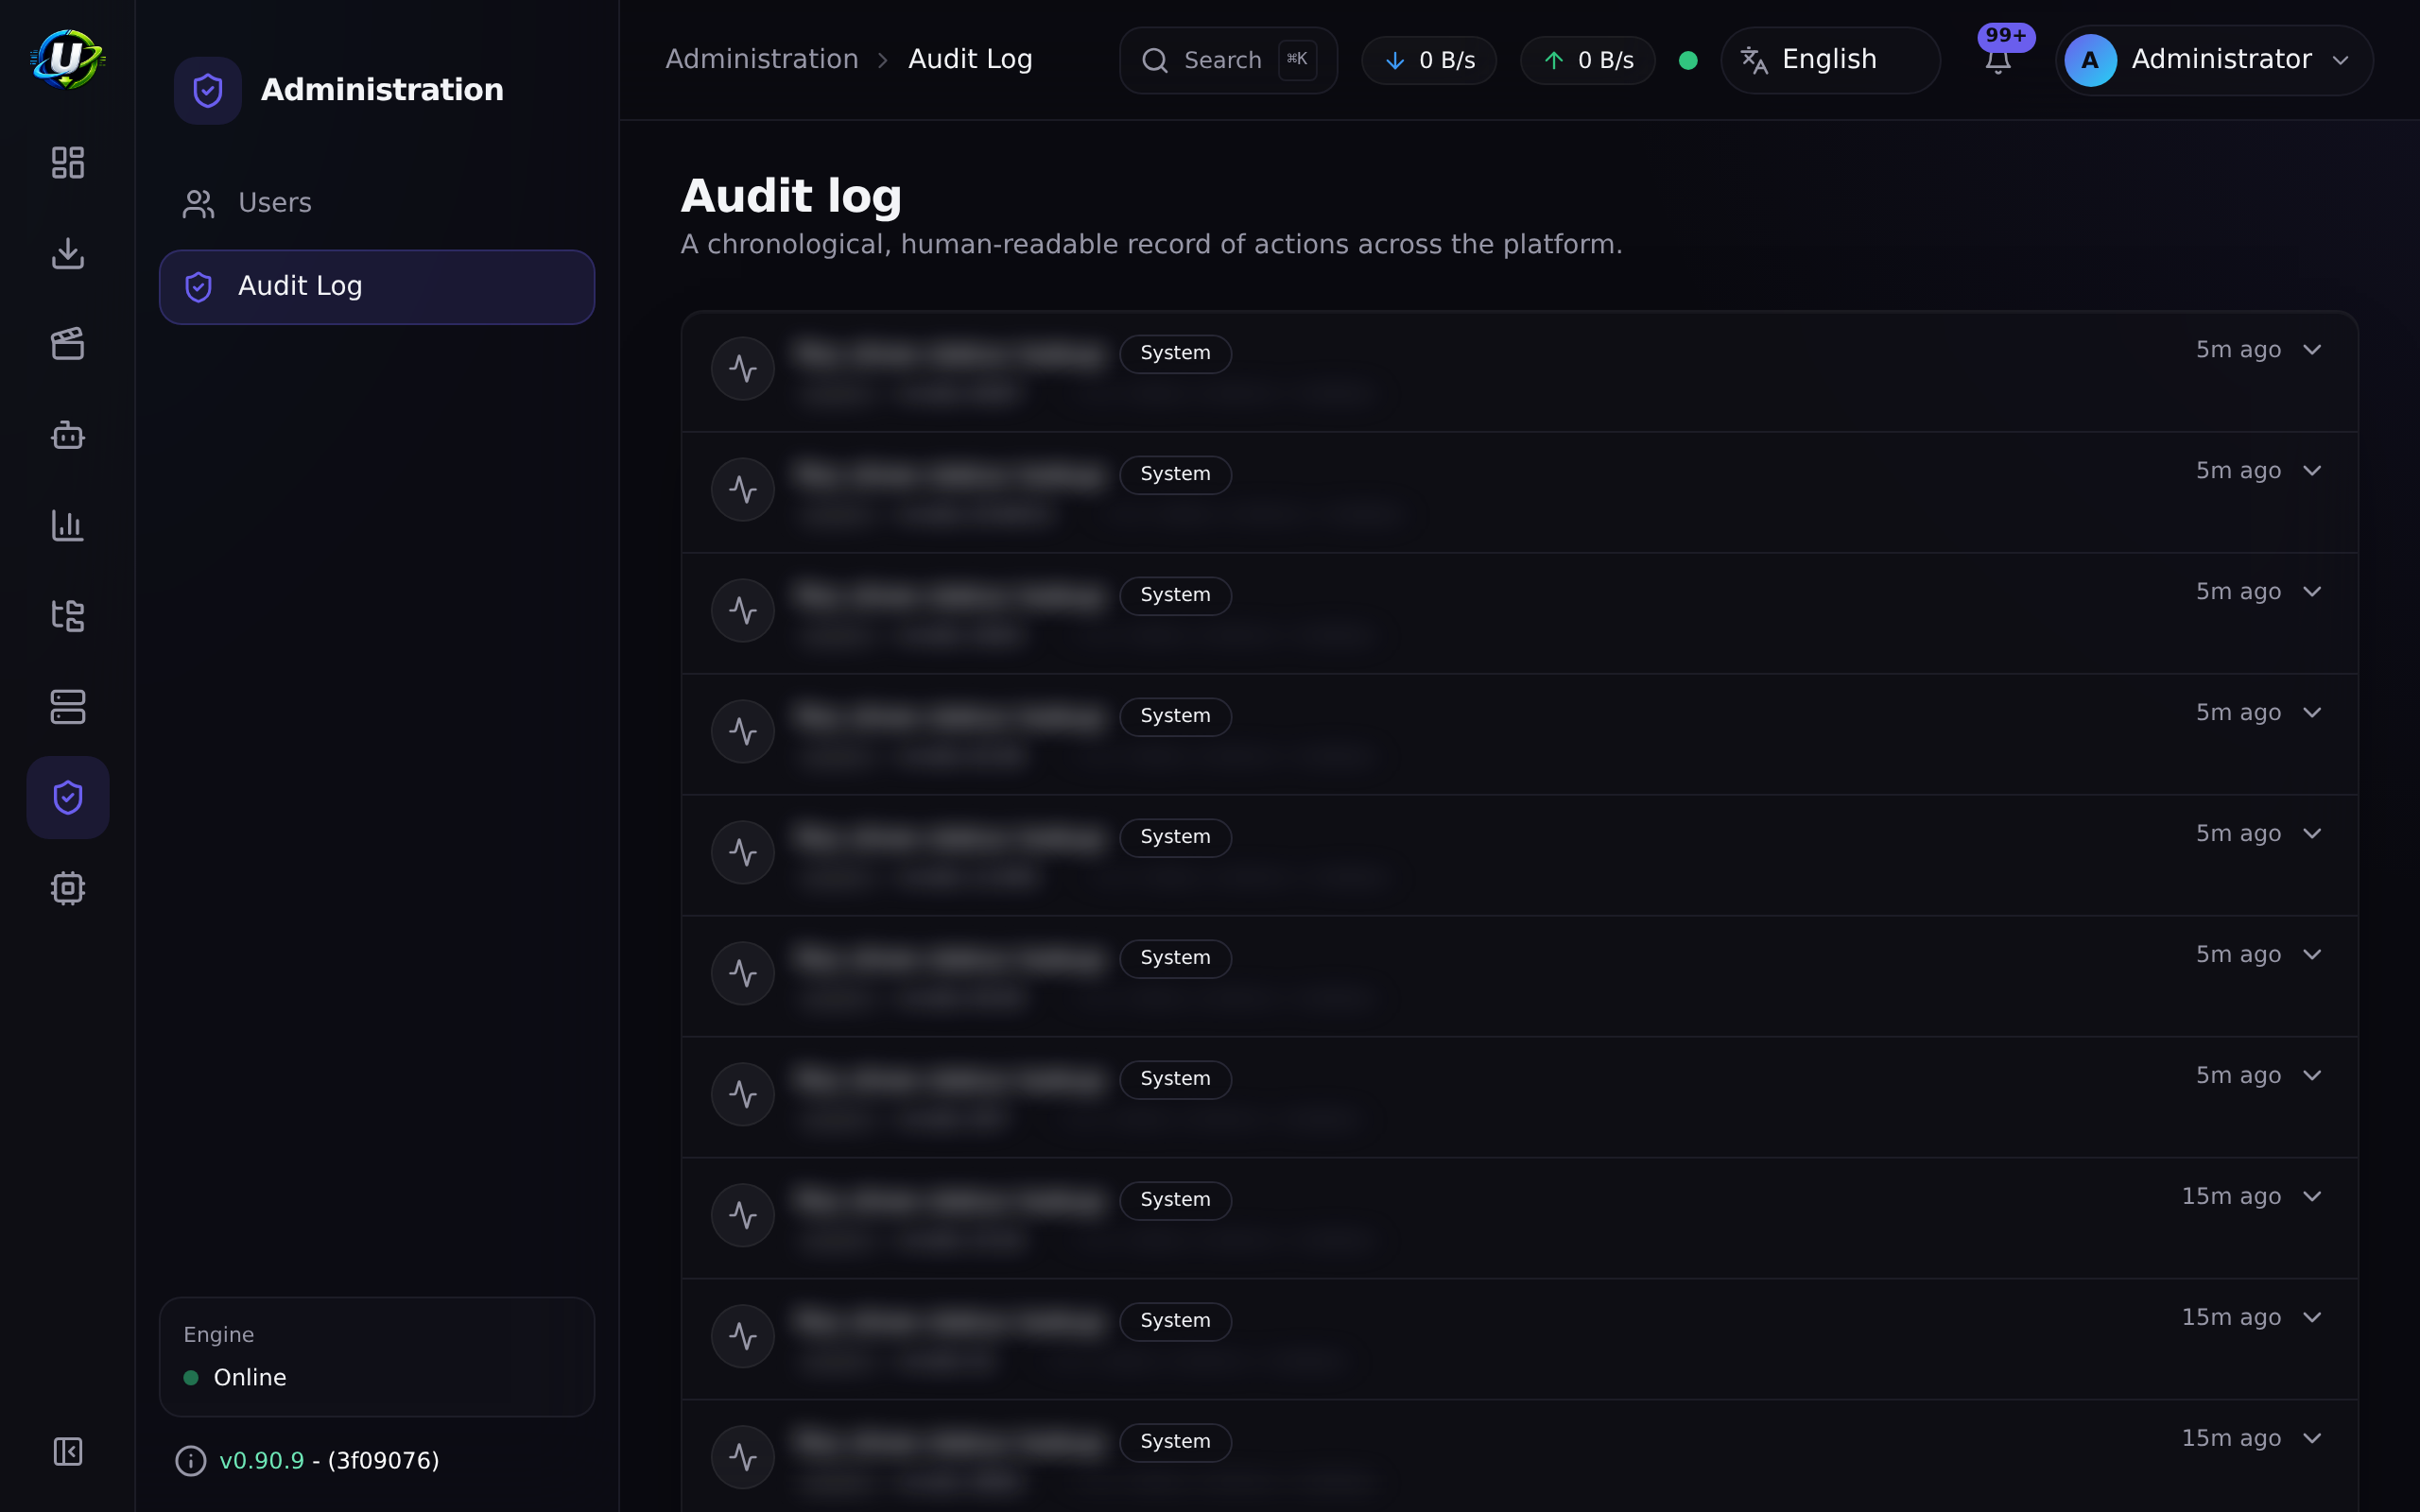Click the v0.90.9 version link
The height and width of the screenshot is (1512, 2420).
click(261, 1460)
